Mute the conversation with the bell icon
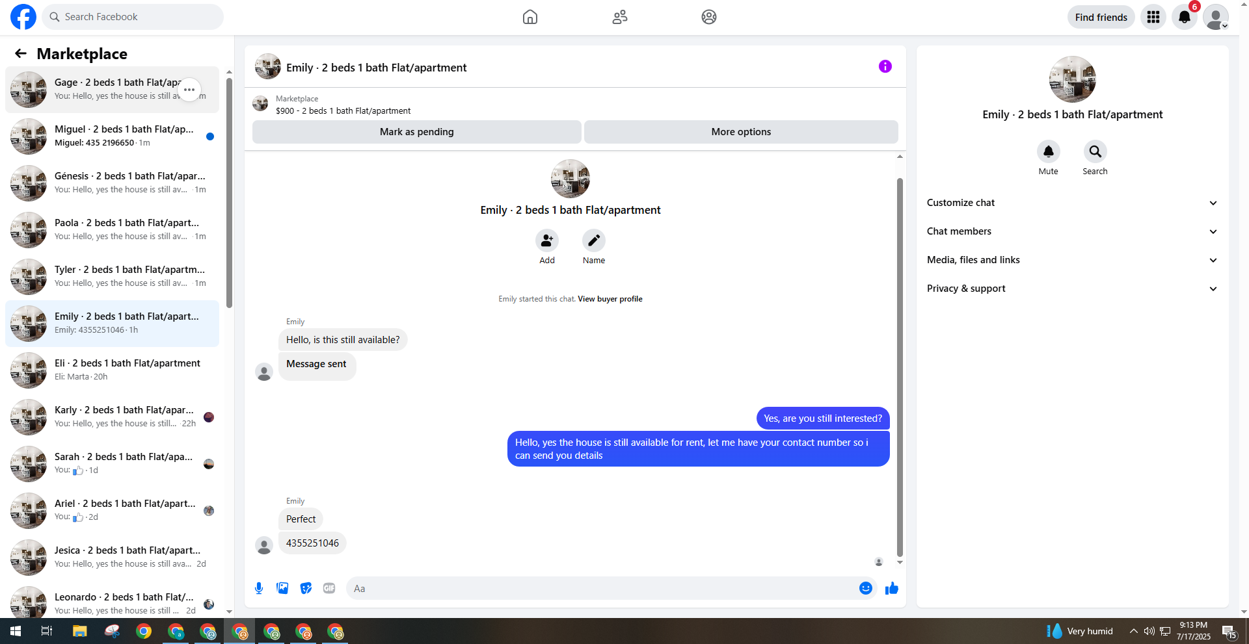 [1049, 151]
